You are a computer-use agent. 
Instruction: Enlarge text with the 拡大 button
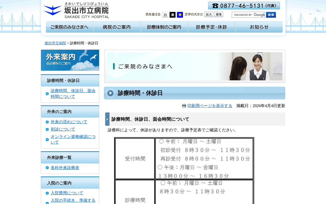209,15
